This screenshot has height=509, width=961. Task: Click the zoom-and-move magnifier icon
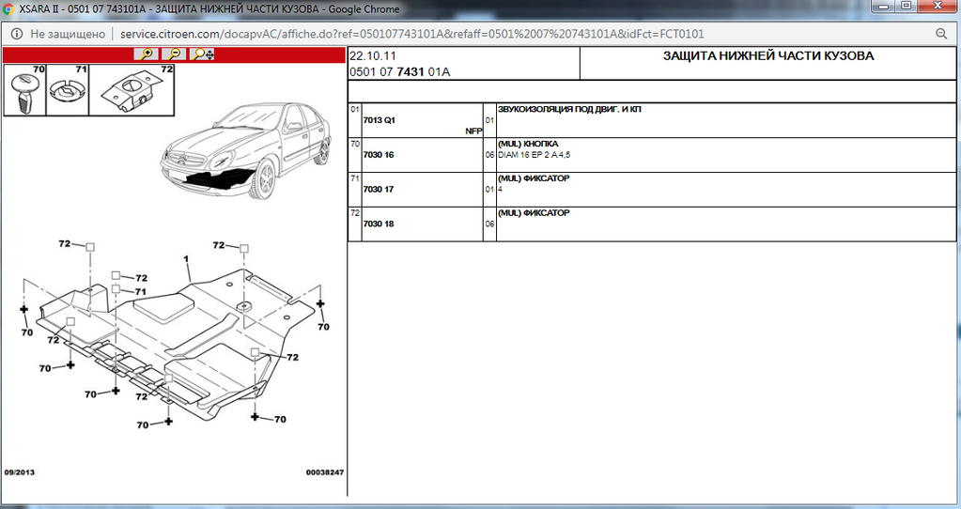click(x=202, y=54)
